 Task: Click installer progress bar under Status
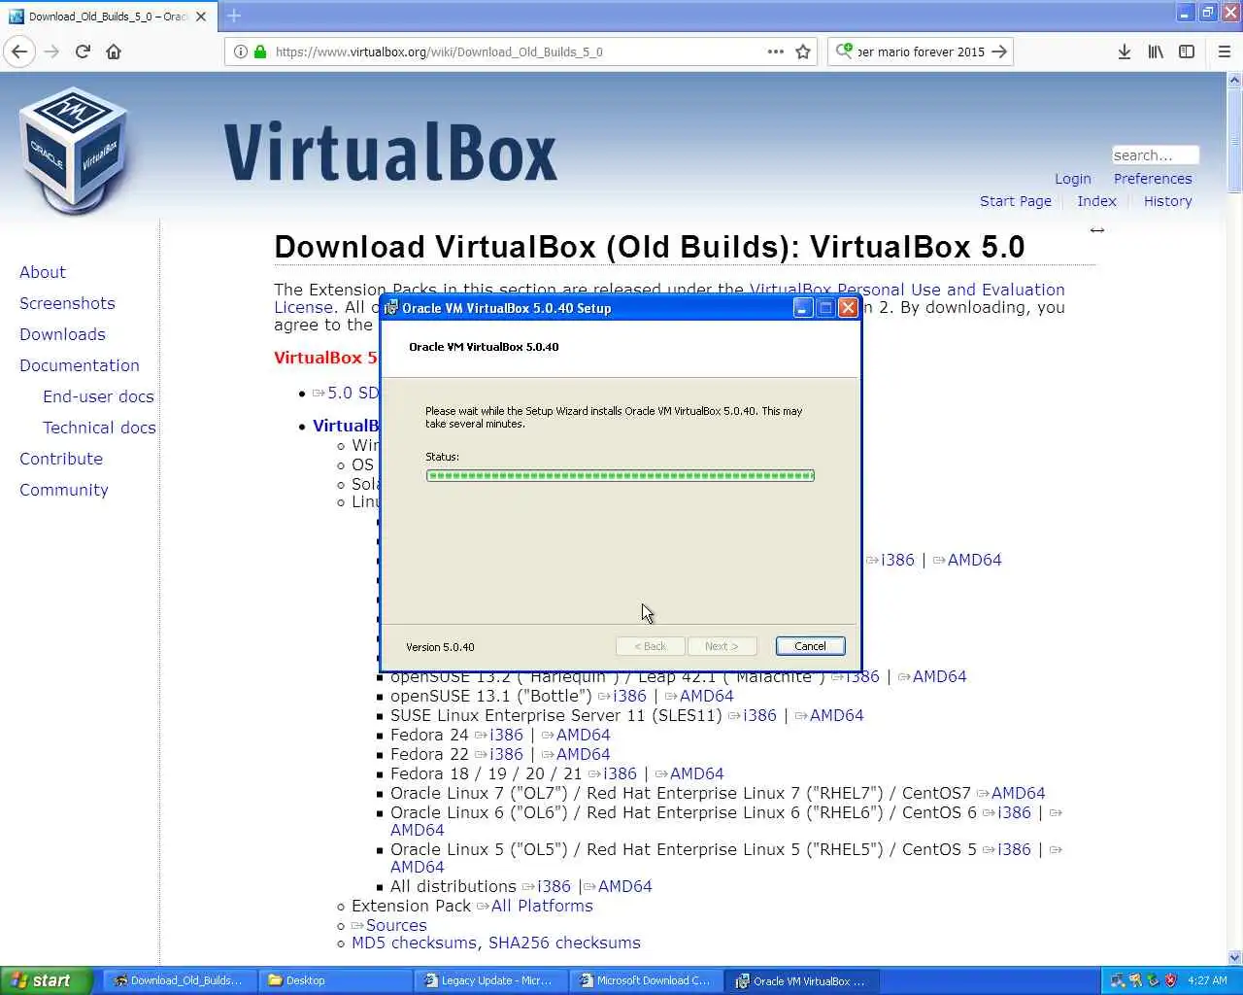tap(621, 475)
